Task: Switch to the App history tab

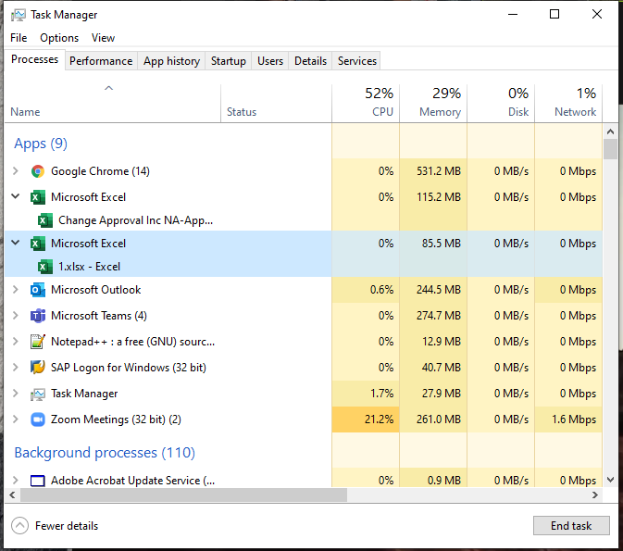Action: click(x=171, y=61)
